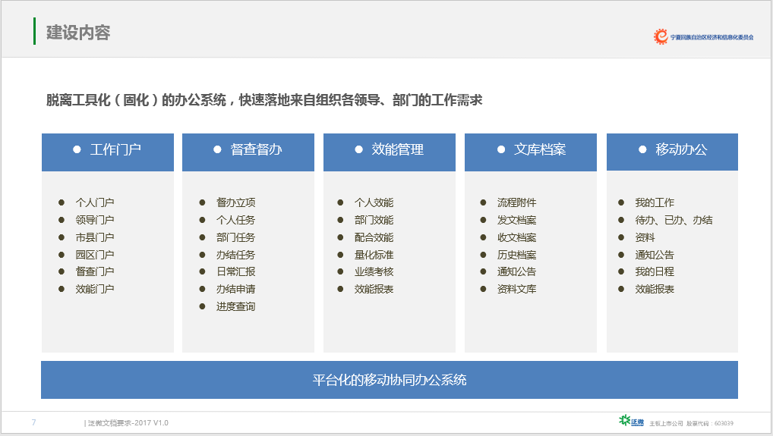Click the 部门任务 entry
Image resolution: width=773 pixels, height=436 pixels.
coord(235,237)
